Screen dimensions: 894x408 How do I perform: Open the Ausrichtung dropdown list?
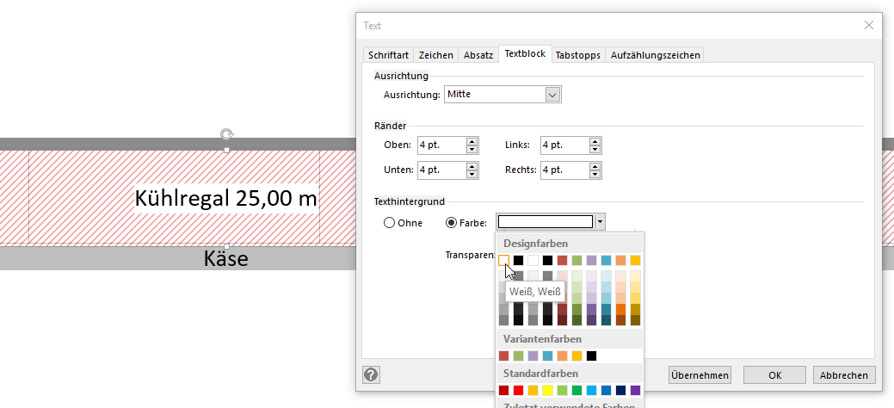(x=553, y=94)
